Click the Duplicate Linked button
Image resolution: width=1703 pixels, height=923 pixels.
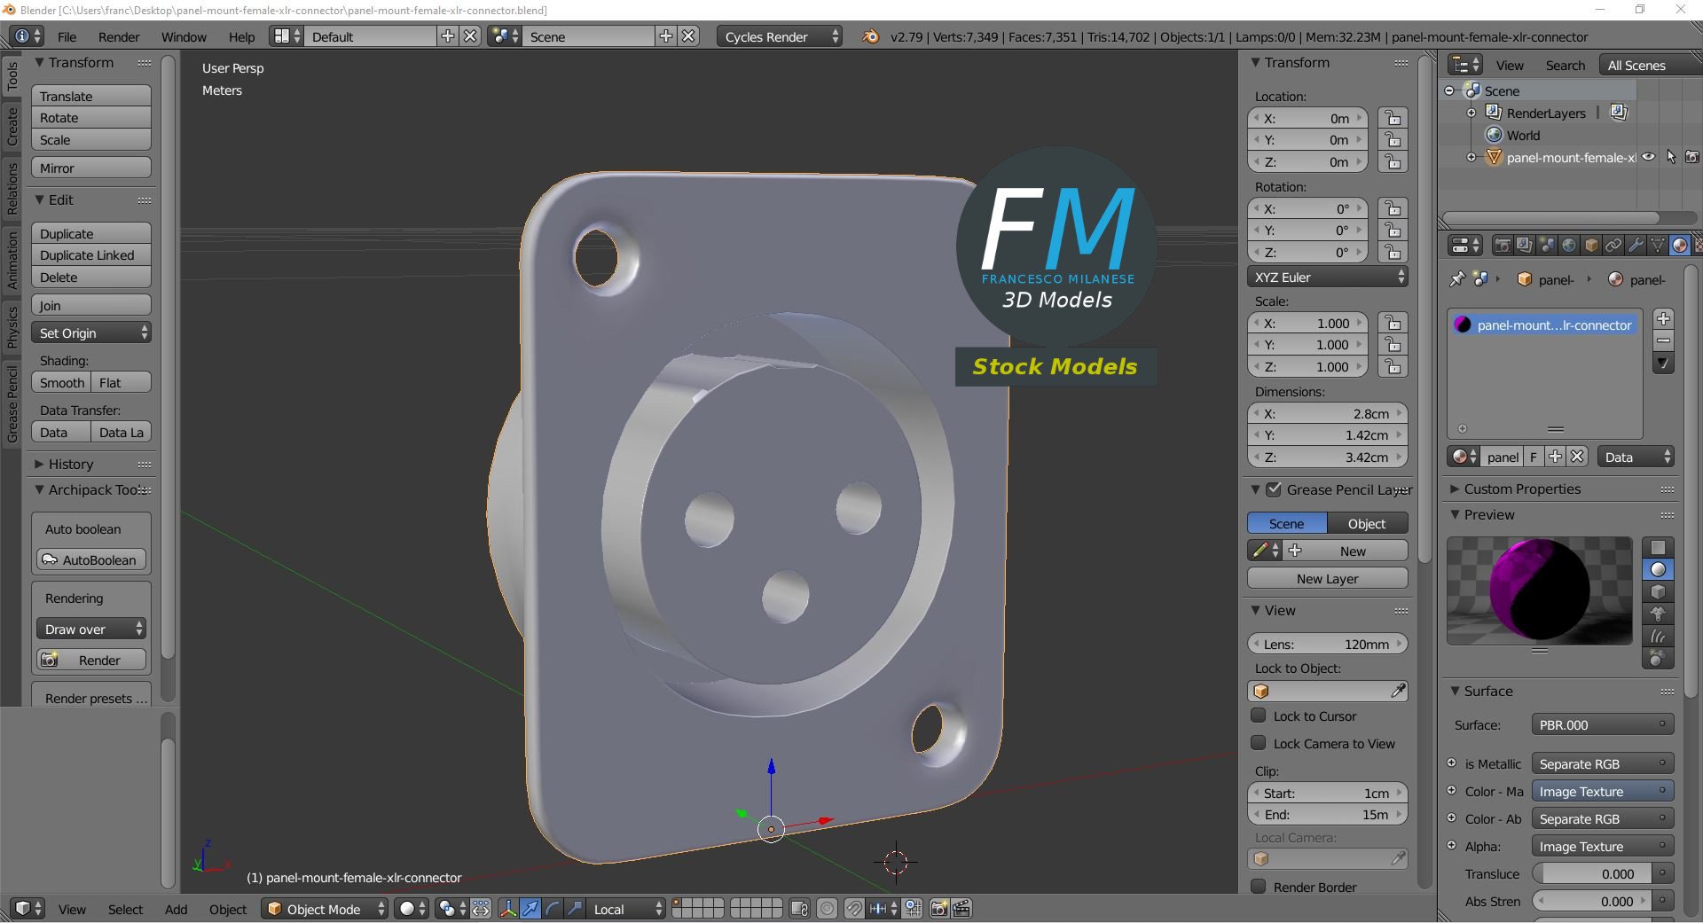click(x=91, y=254)
